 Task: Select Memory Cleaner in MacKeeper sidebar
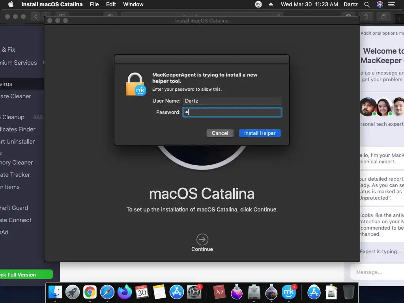coord(17,163)
